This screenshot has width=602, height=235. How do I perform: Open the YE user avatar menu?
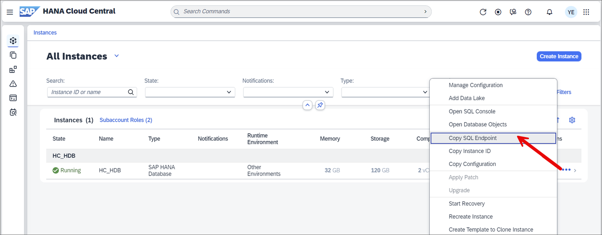coord(571,12)
